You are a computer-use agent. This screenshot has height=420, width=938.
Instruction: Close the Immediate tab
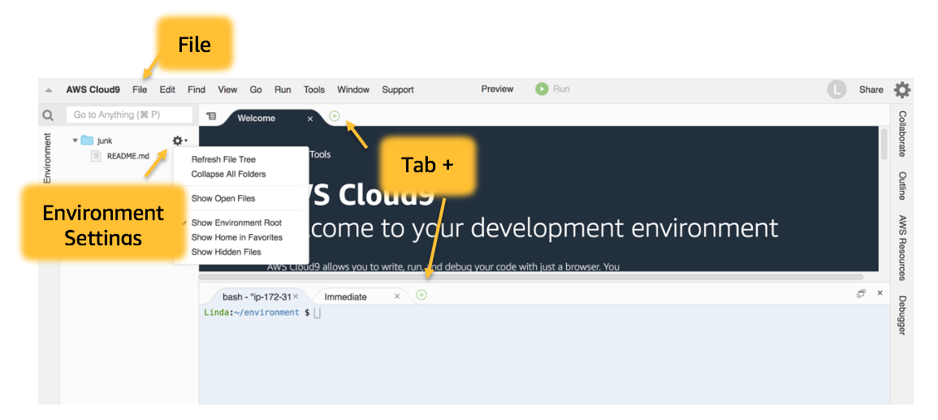[x=397, y=297]
